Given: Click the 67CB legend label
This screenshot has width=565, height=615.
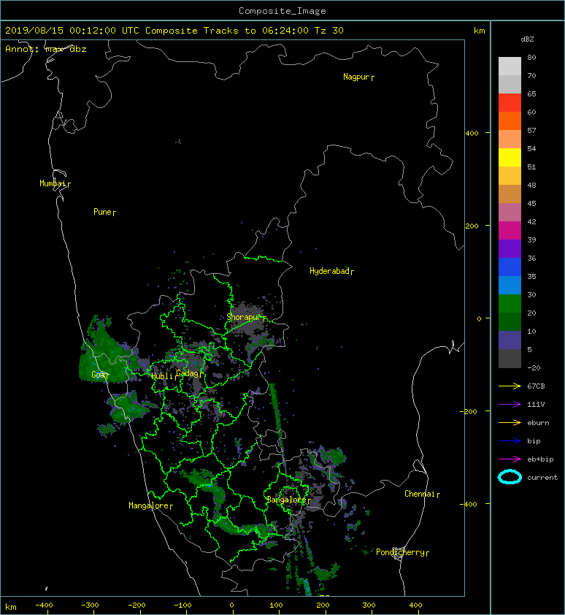Looking at the screenshot, I should click(x=536, y=386).
